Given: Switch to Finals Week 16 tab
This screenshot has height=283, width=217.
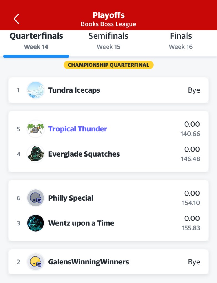Looking at the screenshot, I should tap(181, 41).
